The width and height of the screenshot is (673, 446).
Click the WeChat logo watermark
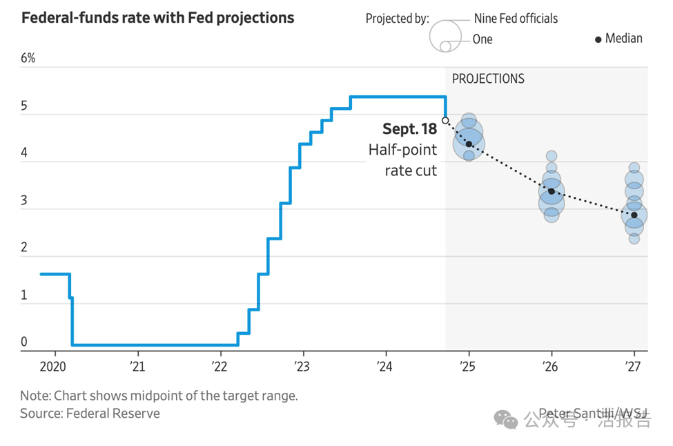point(508,420)
